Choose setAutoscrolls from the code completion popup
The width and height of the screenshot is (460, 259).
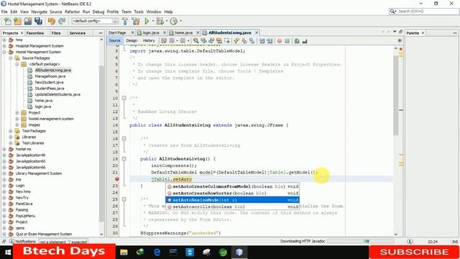click(x=232, y=206)
